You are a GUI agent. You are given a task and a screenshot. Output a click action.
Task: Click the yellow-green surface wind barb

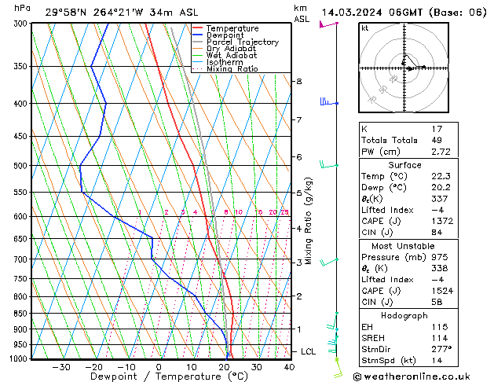338,368
